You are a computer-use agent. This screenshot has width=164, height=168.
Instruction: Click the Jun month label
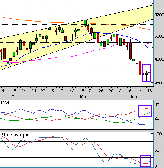(x=133, y=97)
